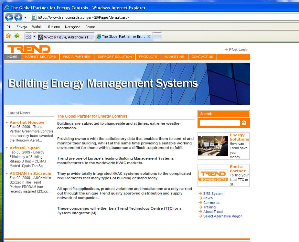The image size is (299, 242).
Task: Open the Pomoc menu
Action: [91, 27]
